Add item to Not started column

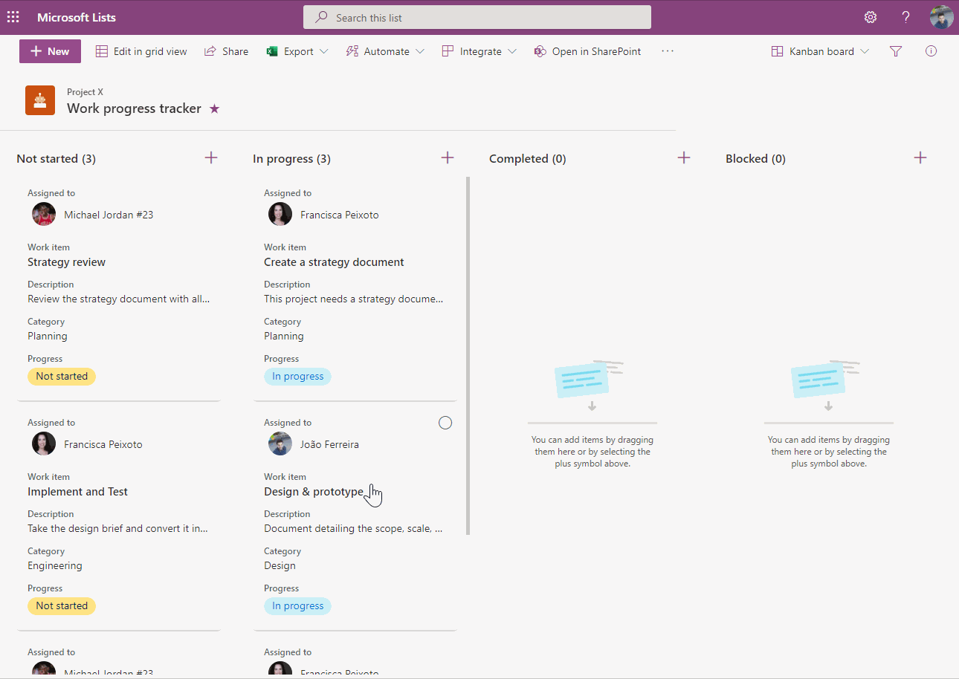[211, 157]
